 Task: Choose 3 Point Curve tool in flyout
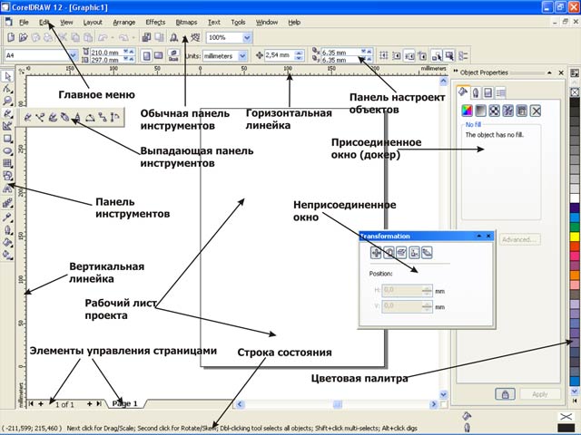90,117
